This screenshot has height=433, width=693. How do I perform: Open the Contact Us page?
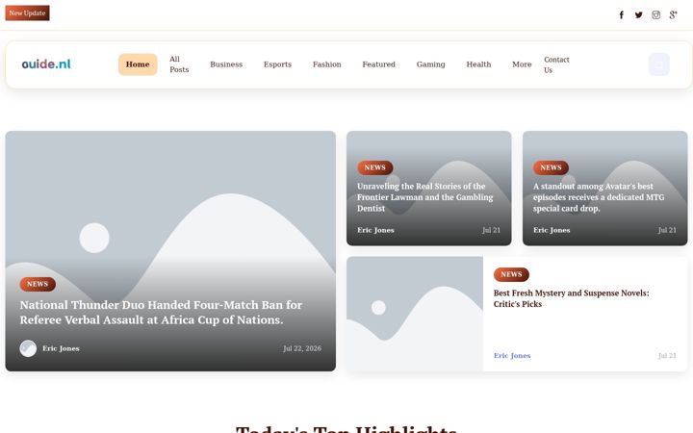pos(556,65)
